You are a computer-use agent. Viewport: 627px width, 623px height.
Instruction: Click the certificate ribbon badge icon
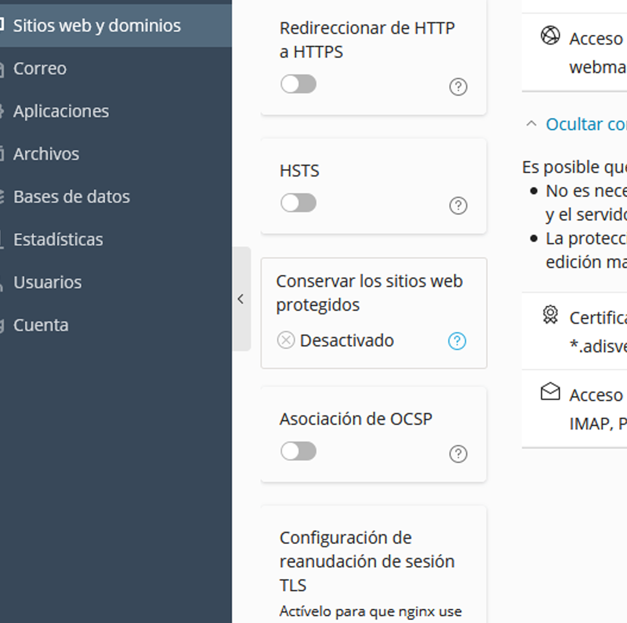550,315
